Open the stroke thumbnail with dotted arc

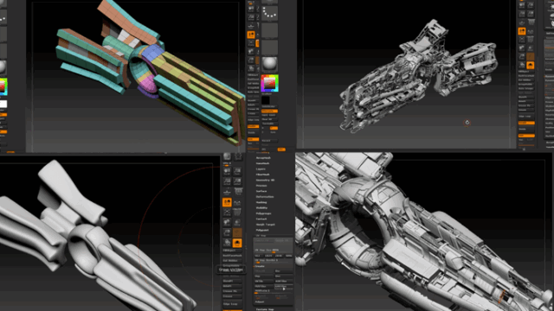pyautogui.click(x=269, y=14)
